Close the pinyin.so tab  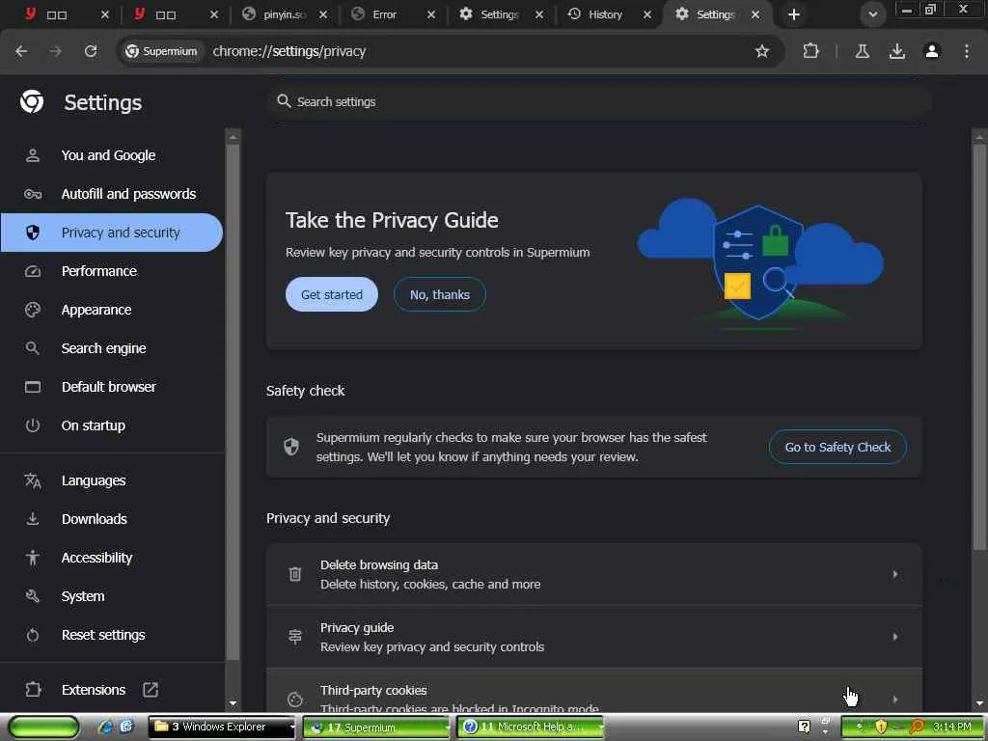point(322,14)
